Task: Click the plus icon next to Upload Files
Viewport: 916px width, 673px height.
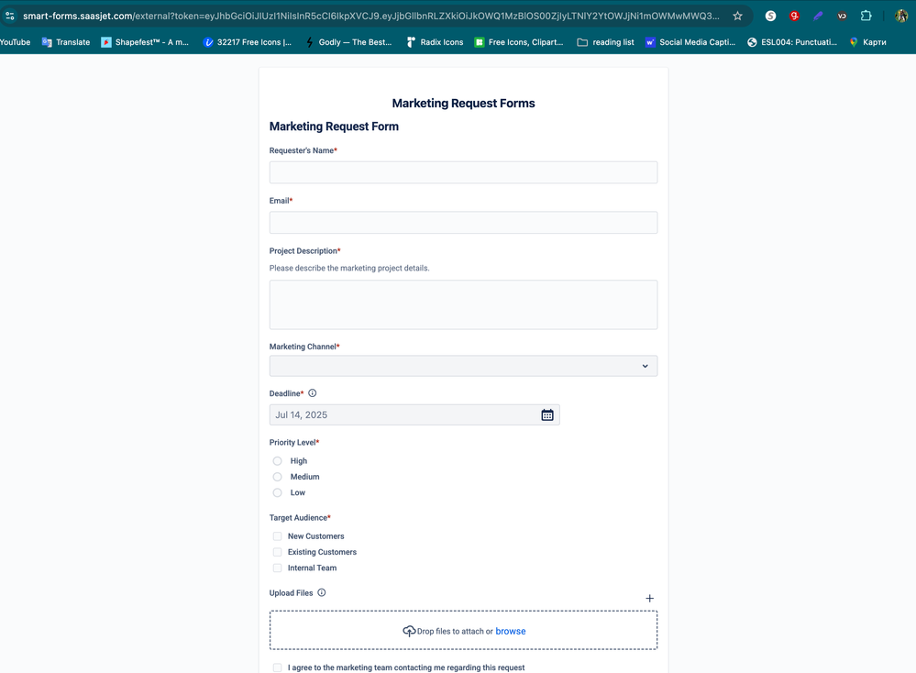Action: pos(649,597)
